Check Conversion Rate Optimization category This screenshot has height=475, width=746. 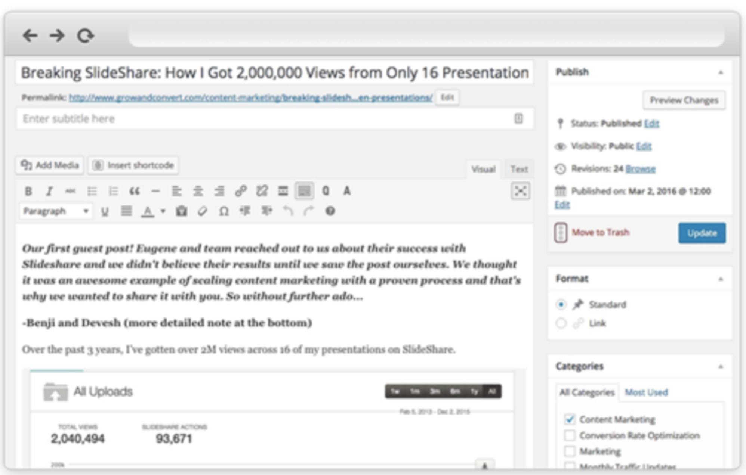570,435
